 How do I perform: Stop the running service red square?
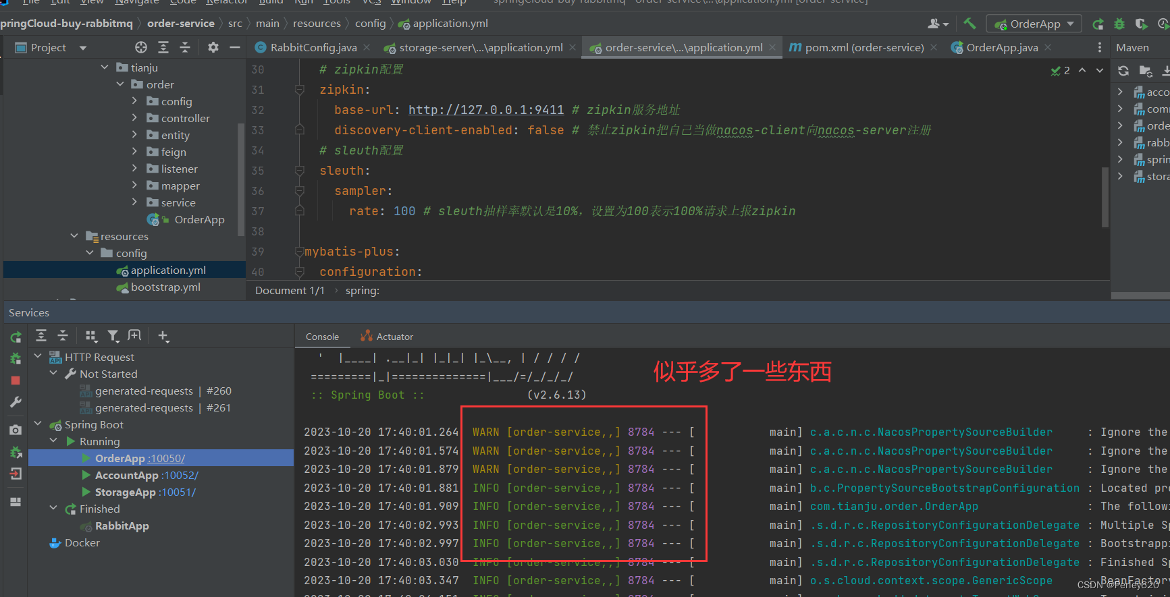pyautogui.click(x=16, y=380)
